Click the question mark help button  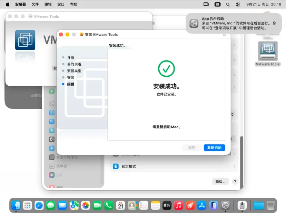[x=235, y=181]
